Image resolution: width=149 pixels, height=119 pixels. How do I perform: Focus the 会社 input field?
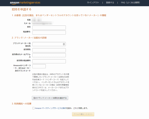[x=49, y=27]
